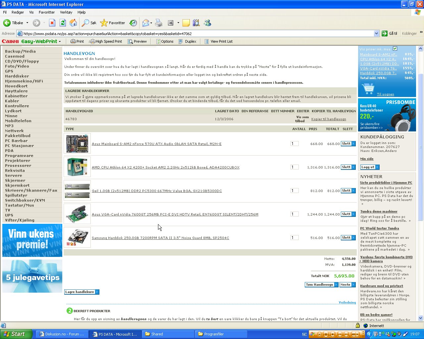Image resolution: width=424 pixels, height=339 pixels.
Task: Open Canon Preview
Action: [137, 41]
